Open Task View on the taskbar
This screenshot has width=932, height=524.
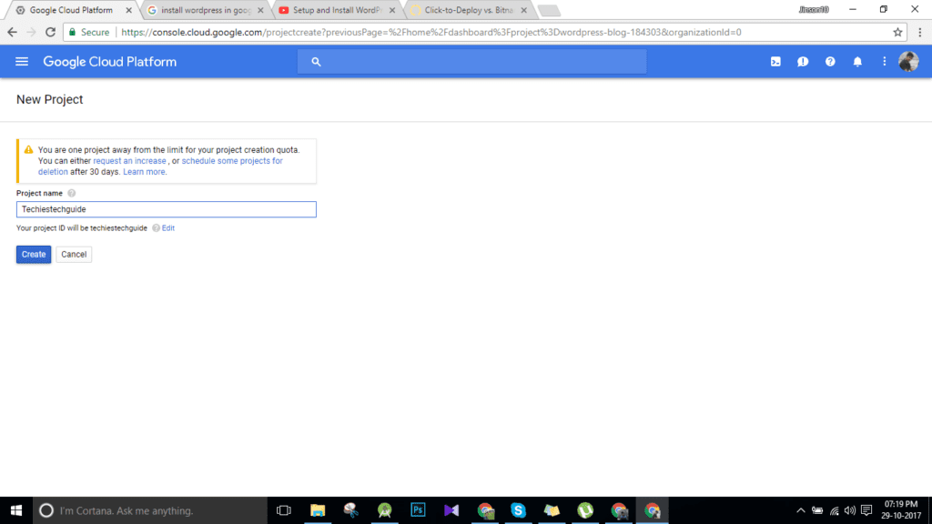click(284, 510)
